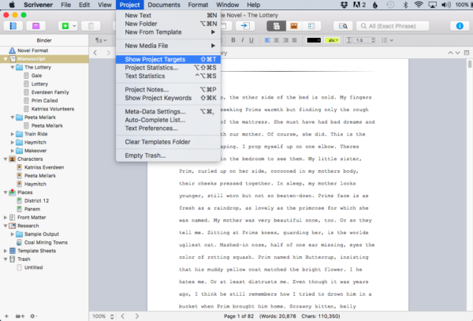Collapse The Lottery folder
This screenshot has width=473, height=321.
click(13, 67)
